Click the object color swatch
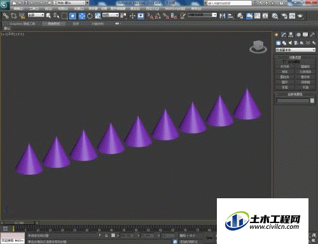The width and height of the screenshot is (318, 244). pyautogui.click(x=312, y=101)
